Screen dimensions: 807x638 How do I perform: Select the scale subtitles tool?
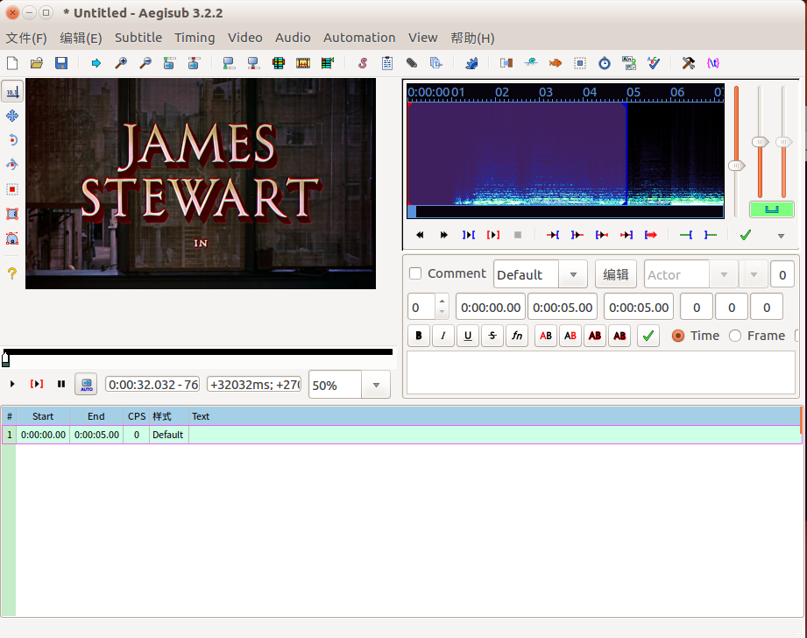point(12,189)
